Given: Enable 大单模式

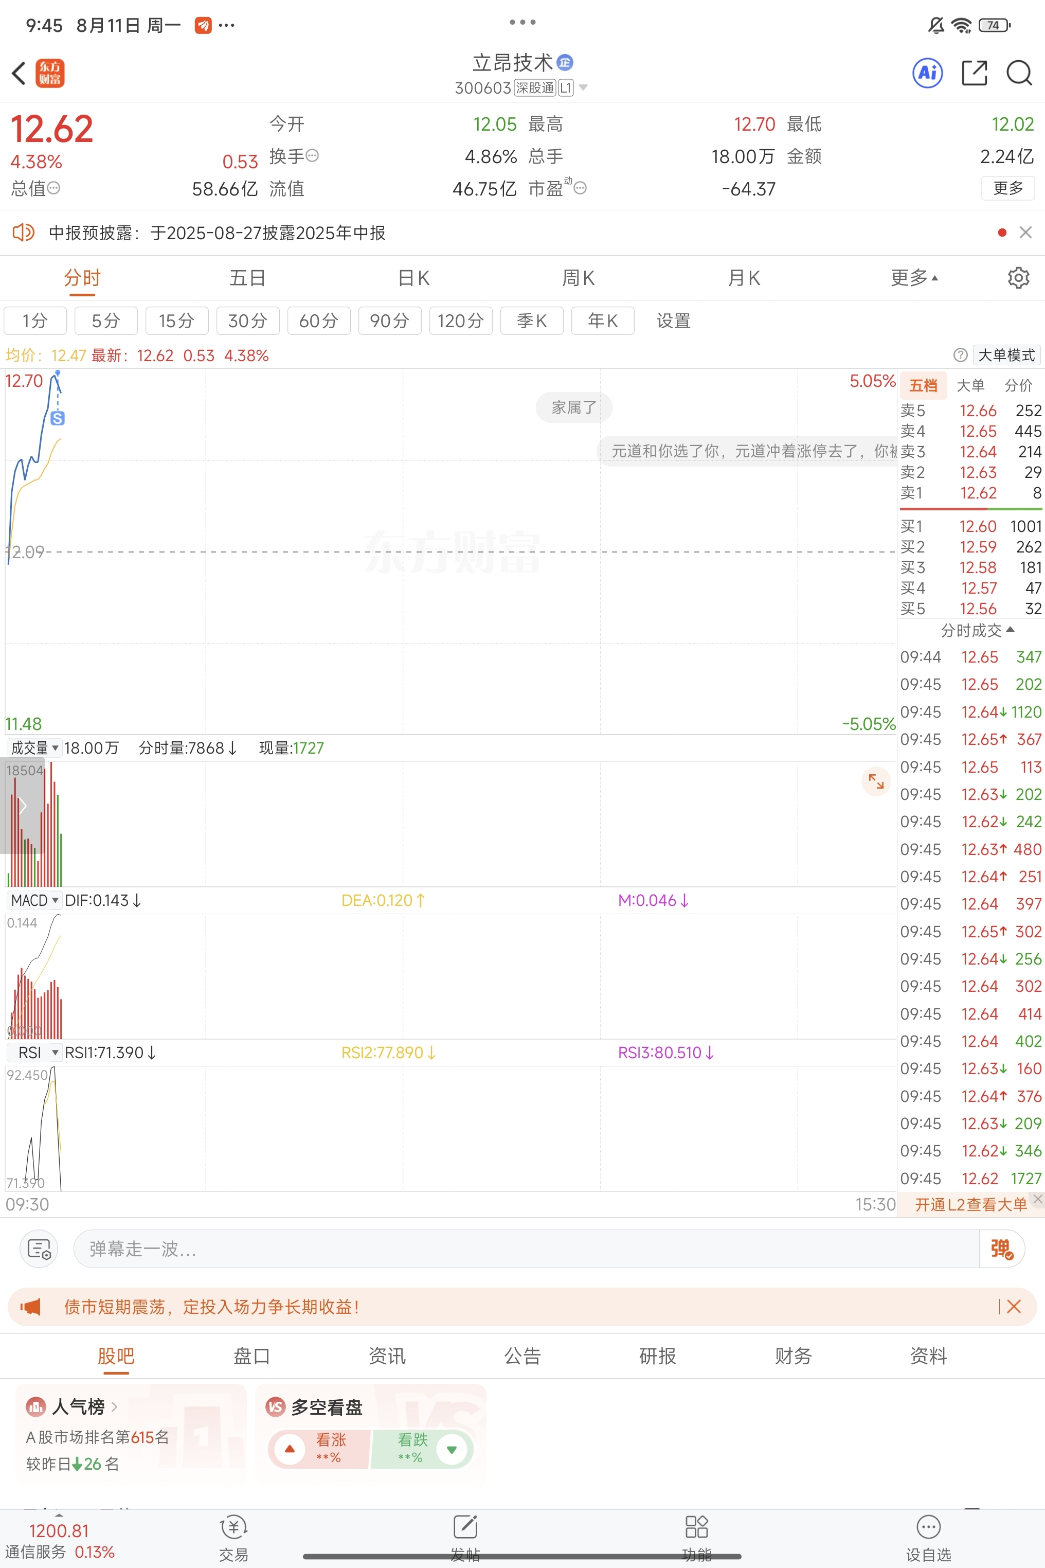Looking at the screenshot, I should [1006, 354].
